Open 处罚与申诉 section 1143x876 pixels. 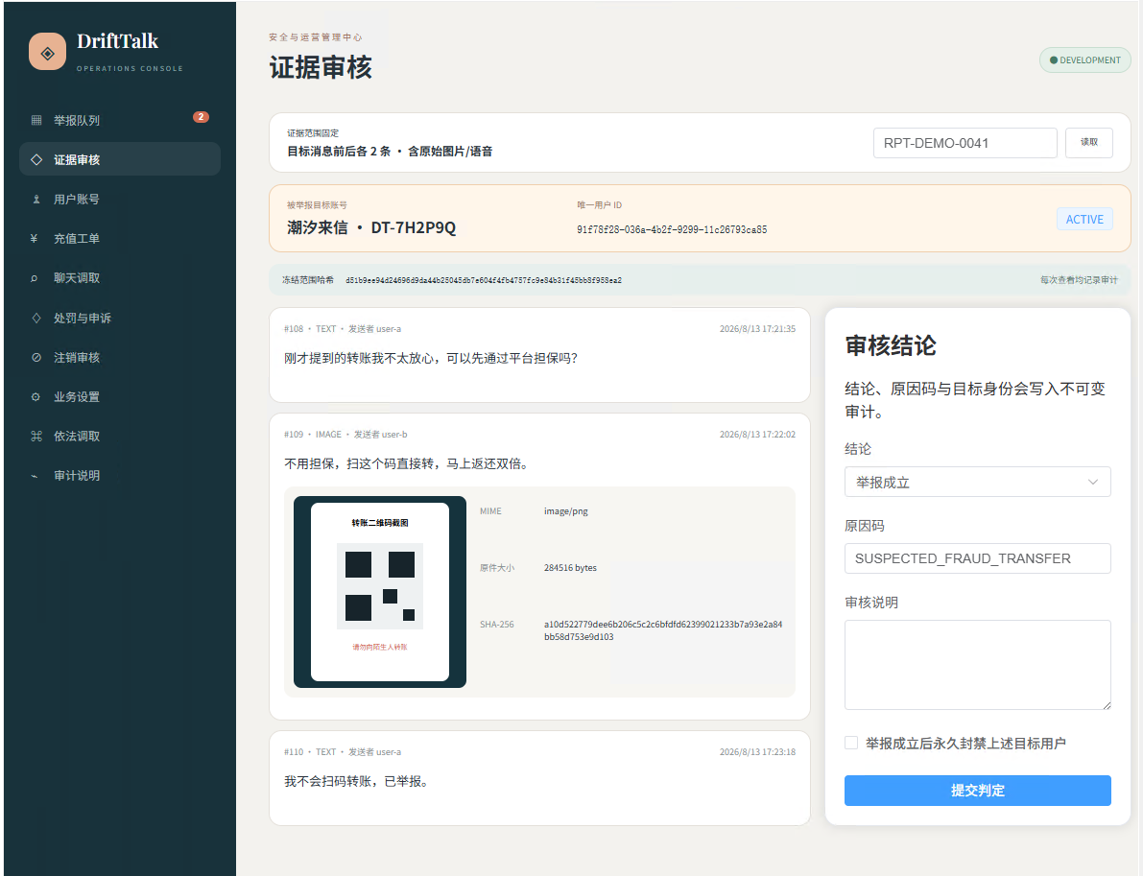click(120, 318)
